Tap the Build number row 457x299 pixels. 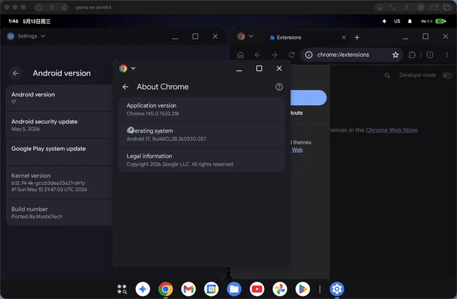[59, 213]
